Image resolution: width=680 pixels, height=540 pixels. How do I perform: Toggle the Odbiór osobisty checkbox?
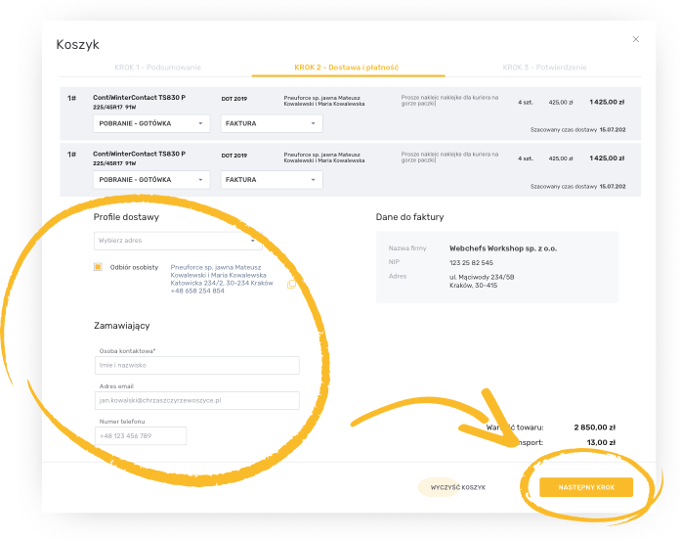(x=98, y=266)
